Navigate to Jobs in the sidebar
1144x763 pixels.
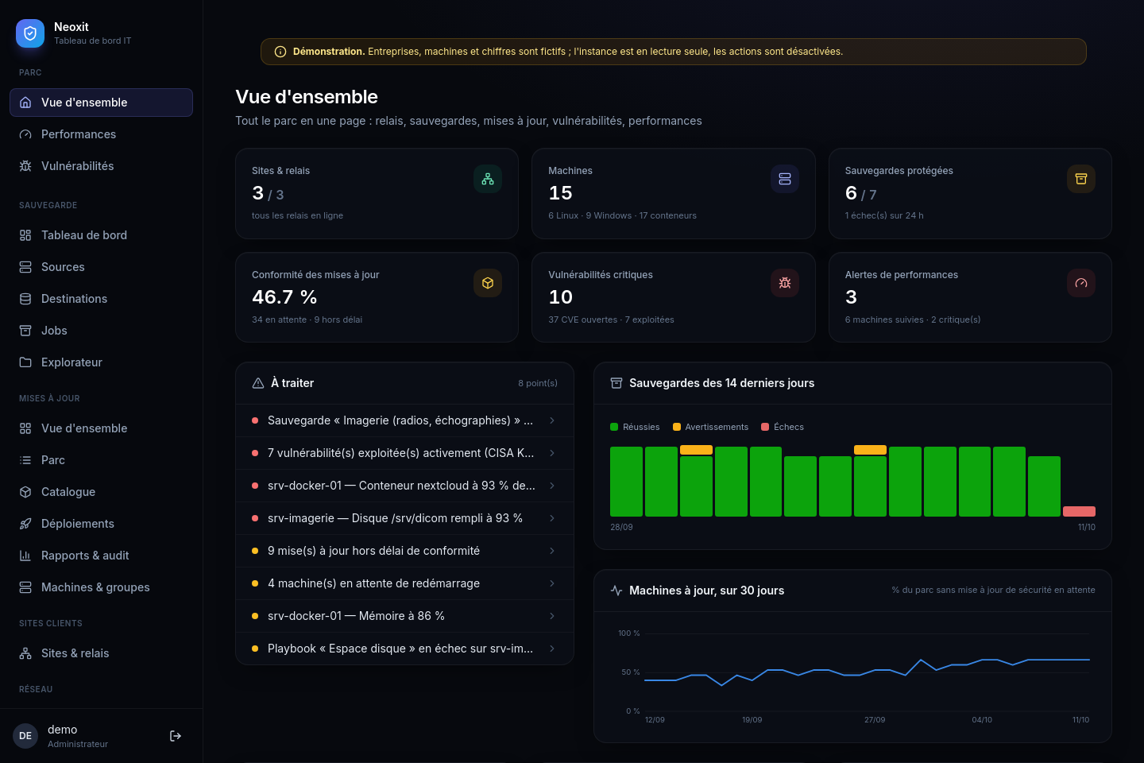(101, 331)
